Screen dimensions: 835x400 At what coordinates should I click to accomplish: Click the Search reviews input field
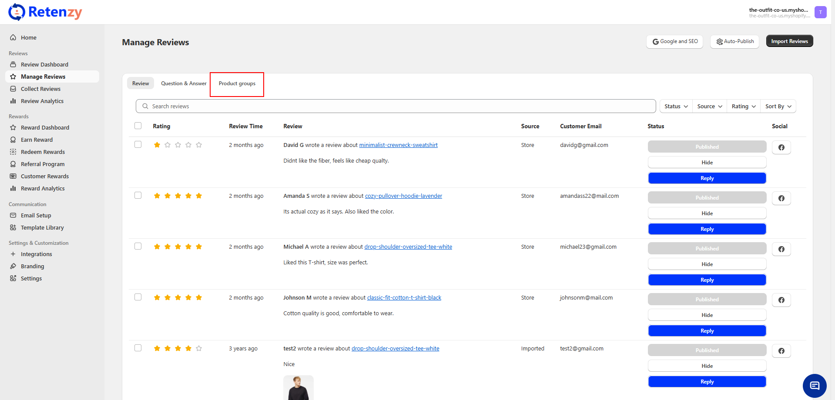click(396, 106)
